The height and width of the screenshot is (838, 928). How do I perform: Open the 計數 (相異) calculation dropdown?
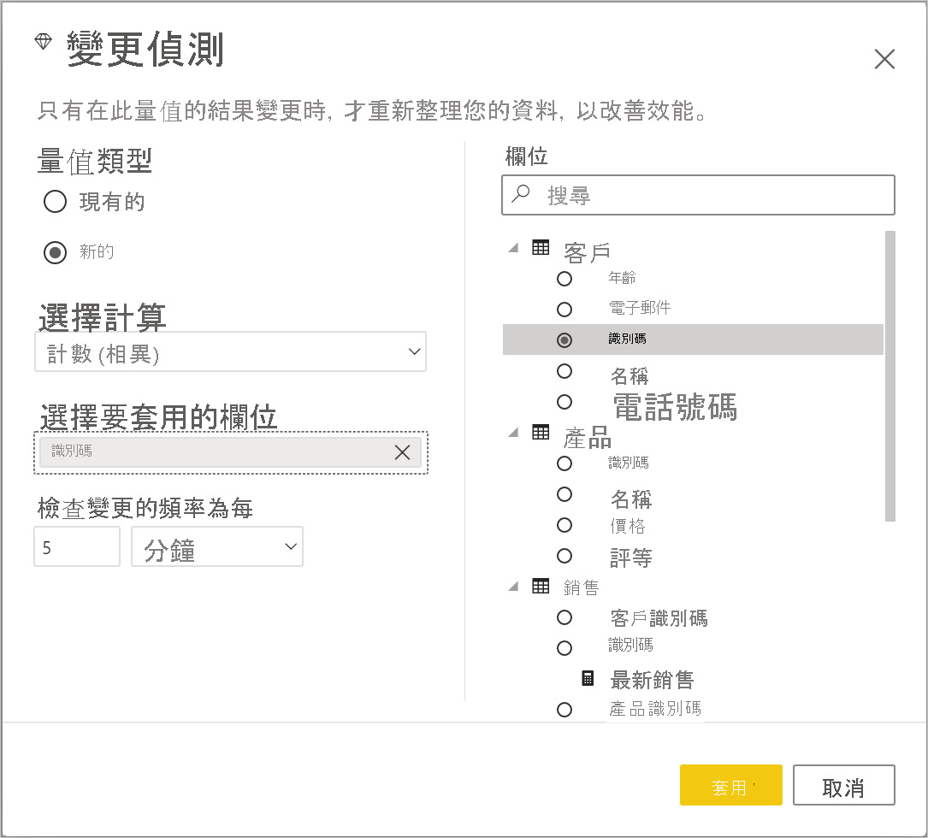[x=230, y=351]
